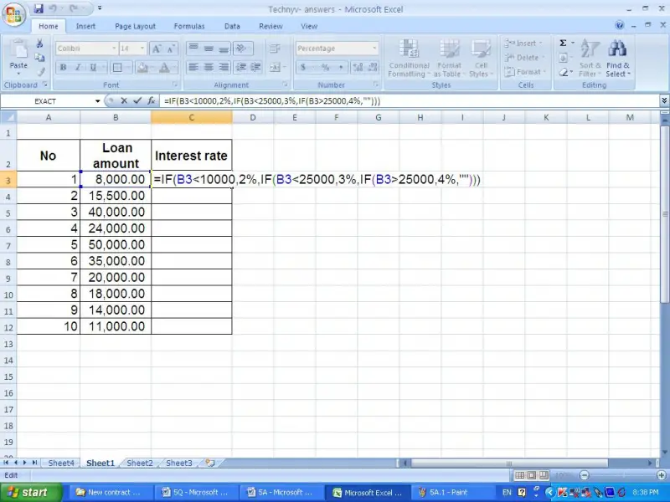
Task: Increase font size with the Grow Font icon
Action: (157, 49)
